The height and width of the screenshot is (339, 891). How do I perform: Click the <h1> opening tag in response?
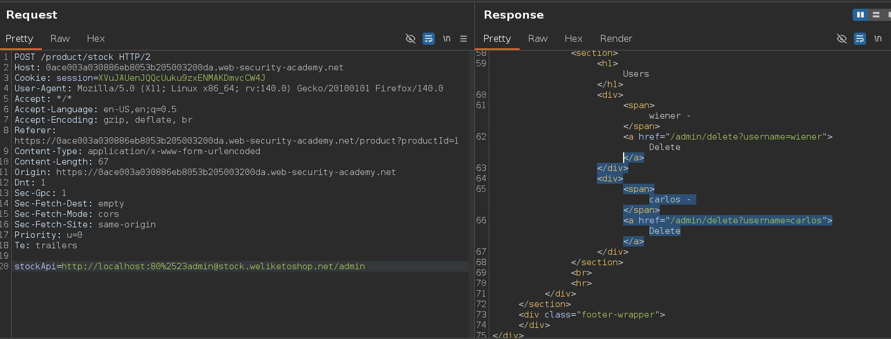607,63
